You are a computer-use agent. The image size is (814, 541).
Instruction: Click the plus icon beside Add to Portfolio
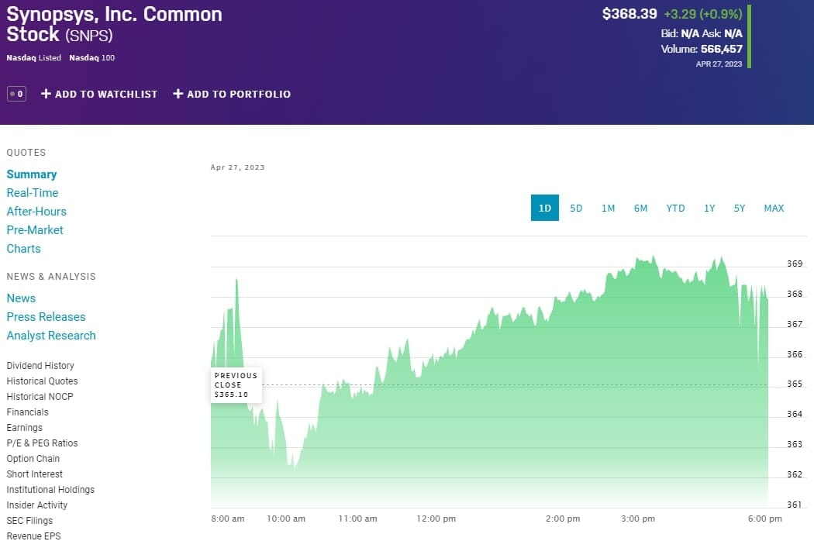(x=178, y=94)
